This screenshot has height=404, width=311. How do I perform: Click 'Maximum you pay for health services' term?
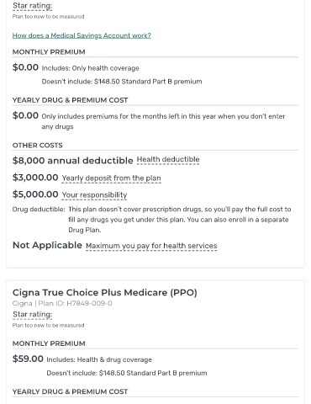(151, 246)
